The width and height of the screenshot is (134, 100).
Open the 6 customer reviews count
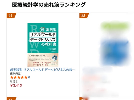[x=29, y=77]
